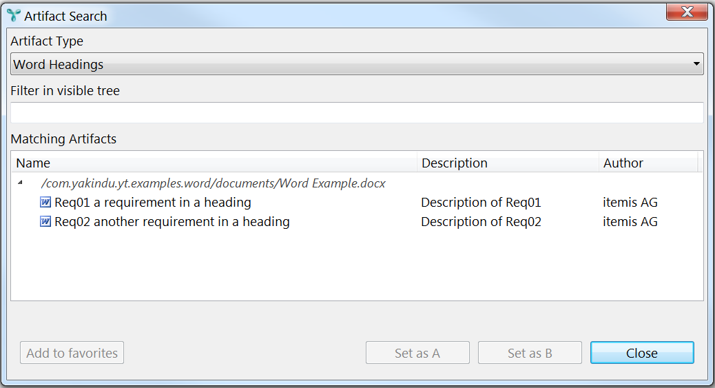The height and width of the screenshot is (388, 715).
Task: Click the Word icon beside Req02 heading
Action: 45,221
